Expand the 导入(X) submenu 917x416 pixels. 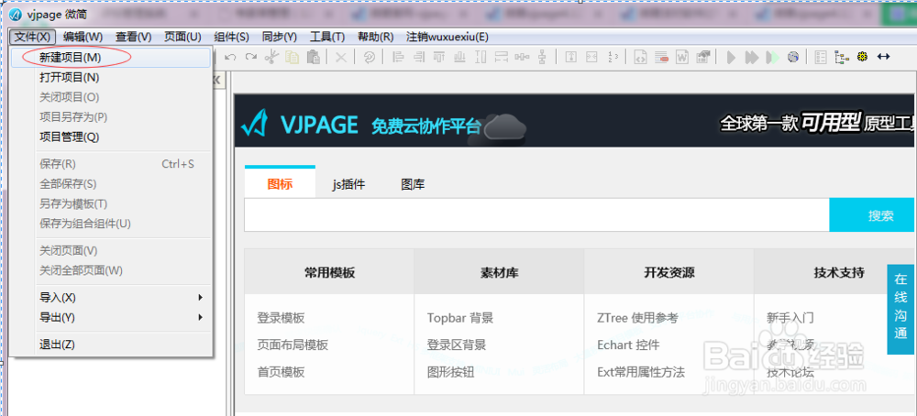[111, 298]
